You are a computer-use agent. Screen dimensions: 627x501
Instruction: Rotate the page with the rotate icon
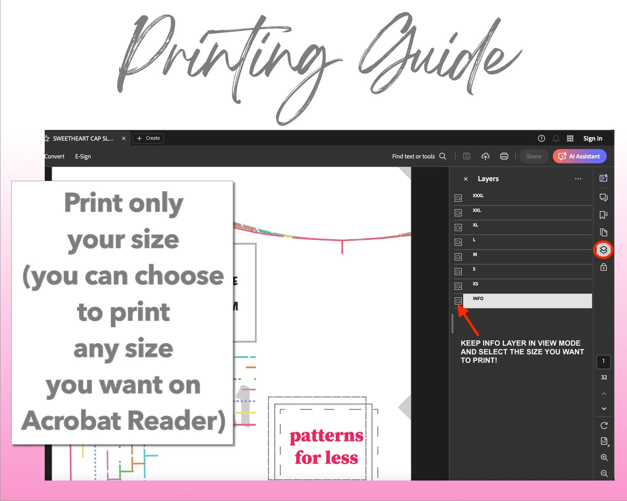[604, 426]
